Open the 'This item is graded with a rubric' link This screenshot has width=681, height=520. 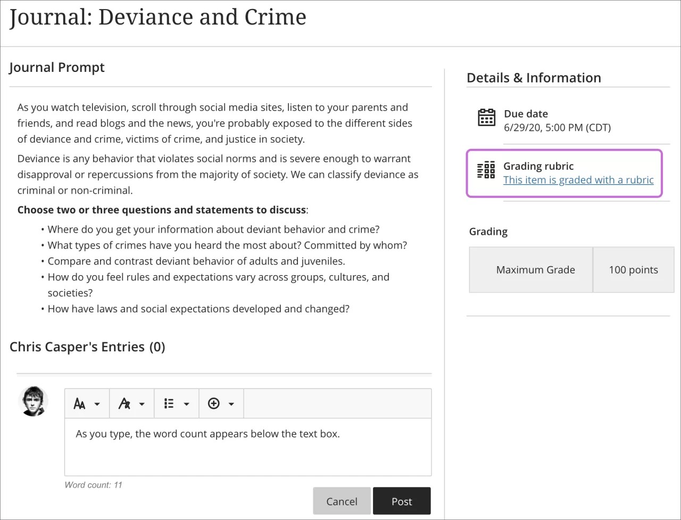click(578, 180)
